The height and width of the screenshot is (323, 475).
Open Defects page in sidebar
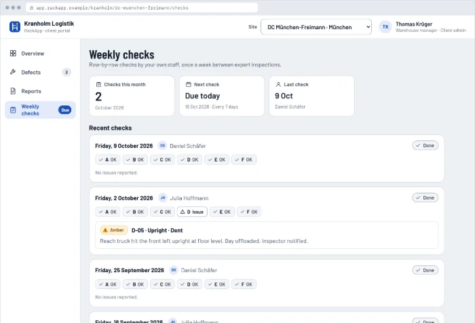click(40, 72)
